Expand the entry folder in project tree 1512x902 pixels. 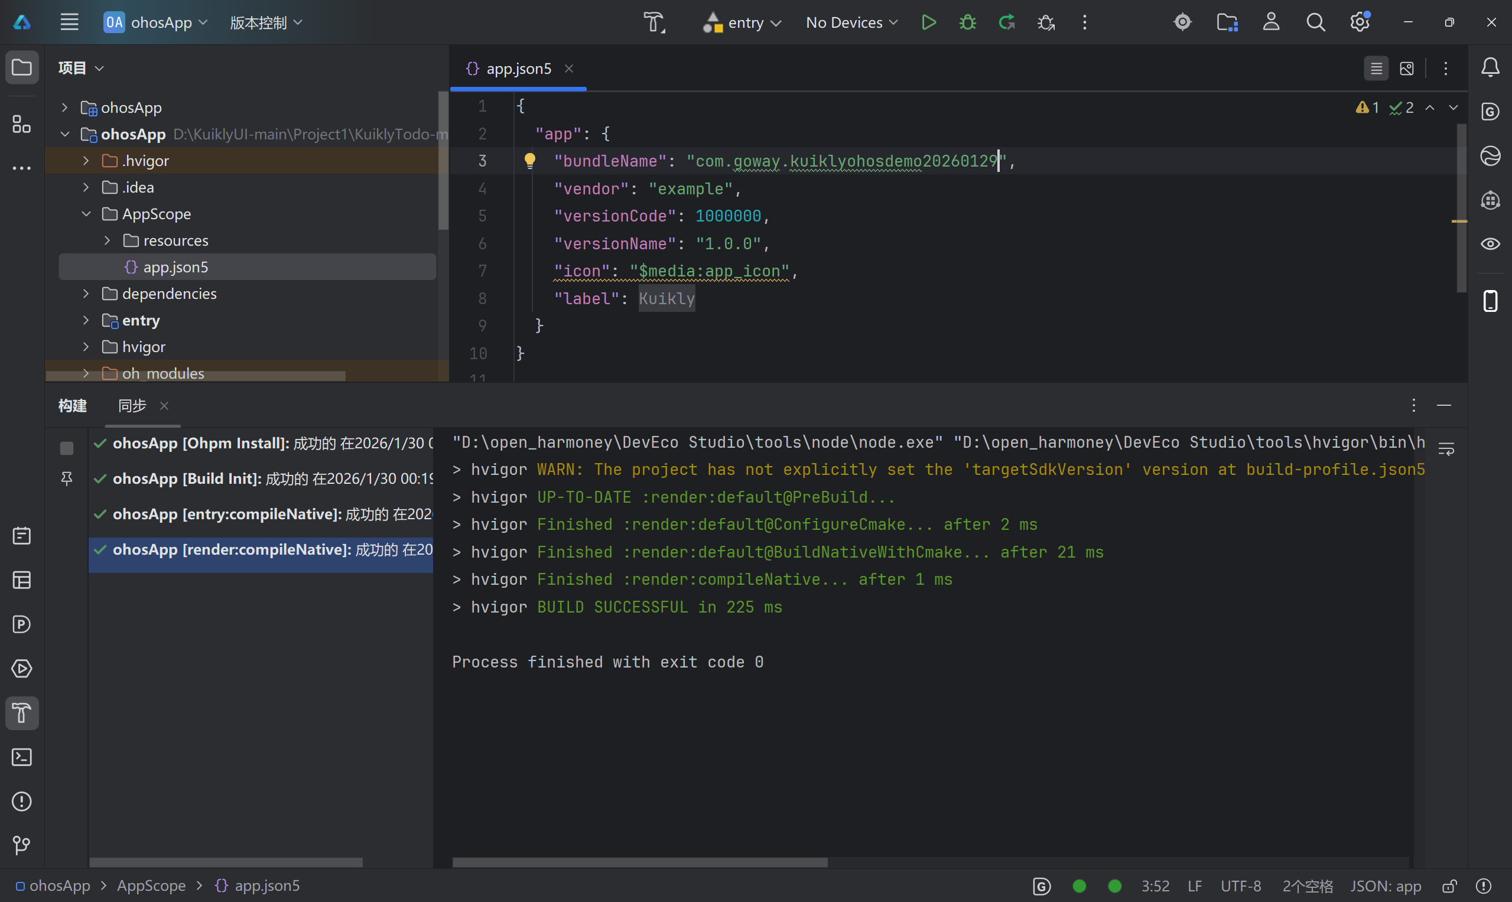[x=86, y=320]
